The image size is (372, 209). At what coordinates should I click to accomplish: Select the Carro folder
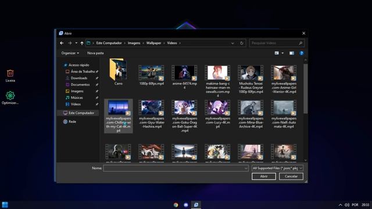pyautogui.click(x=119, y=71)
